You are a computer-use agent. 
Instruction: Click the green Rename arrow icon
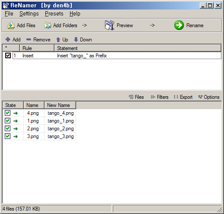[179, 25]
